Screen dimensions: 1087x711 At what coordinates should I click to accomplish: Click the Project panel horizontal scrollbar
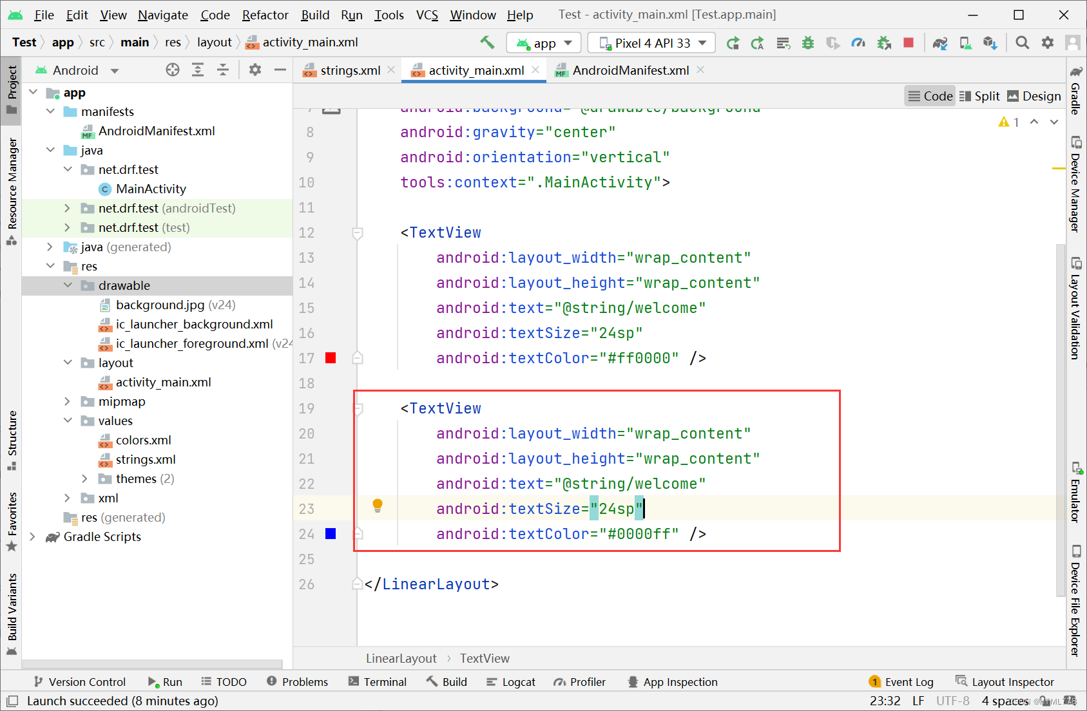coord(152,664)
